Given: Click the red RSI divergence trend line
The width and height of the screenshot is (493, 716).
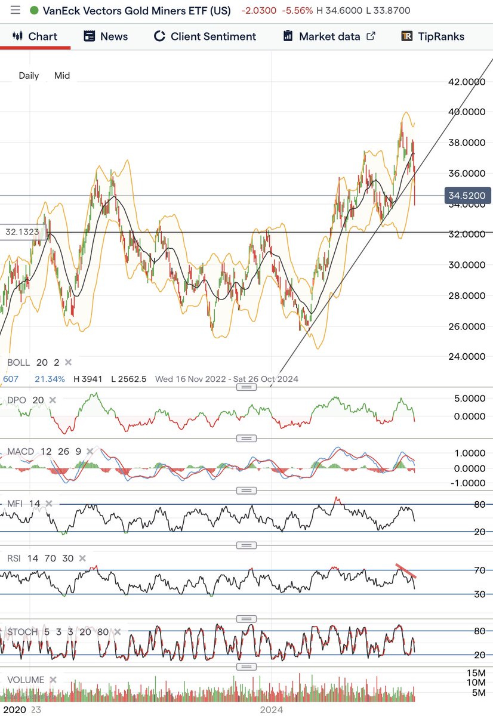Looking at the screenshot, I should click(405, 570).
